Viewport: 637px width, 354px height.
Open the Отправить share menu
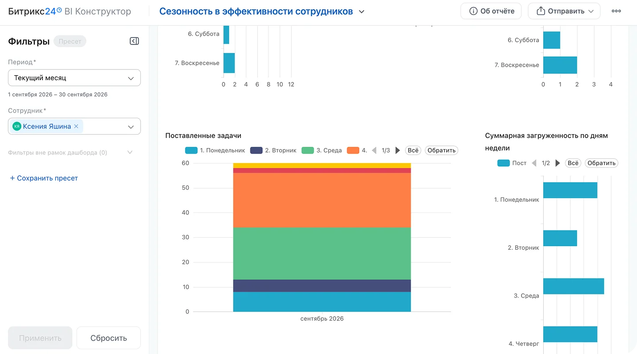click(x=564, y=11)
